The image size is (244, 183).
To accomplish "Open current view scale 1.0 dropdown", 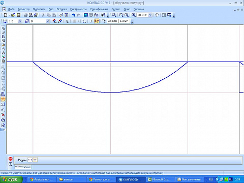I will click(20, 21).
